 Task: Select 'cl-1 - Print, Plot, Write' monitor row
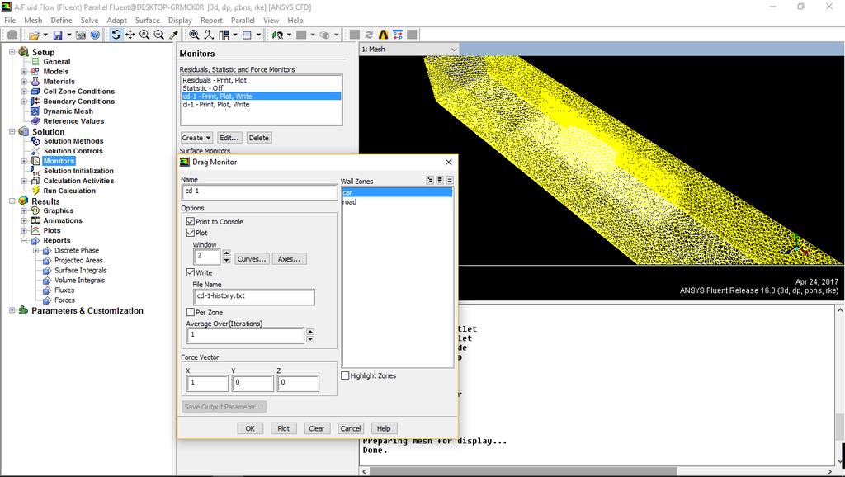pos(262,105)
